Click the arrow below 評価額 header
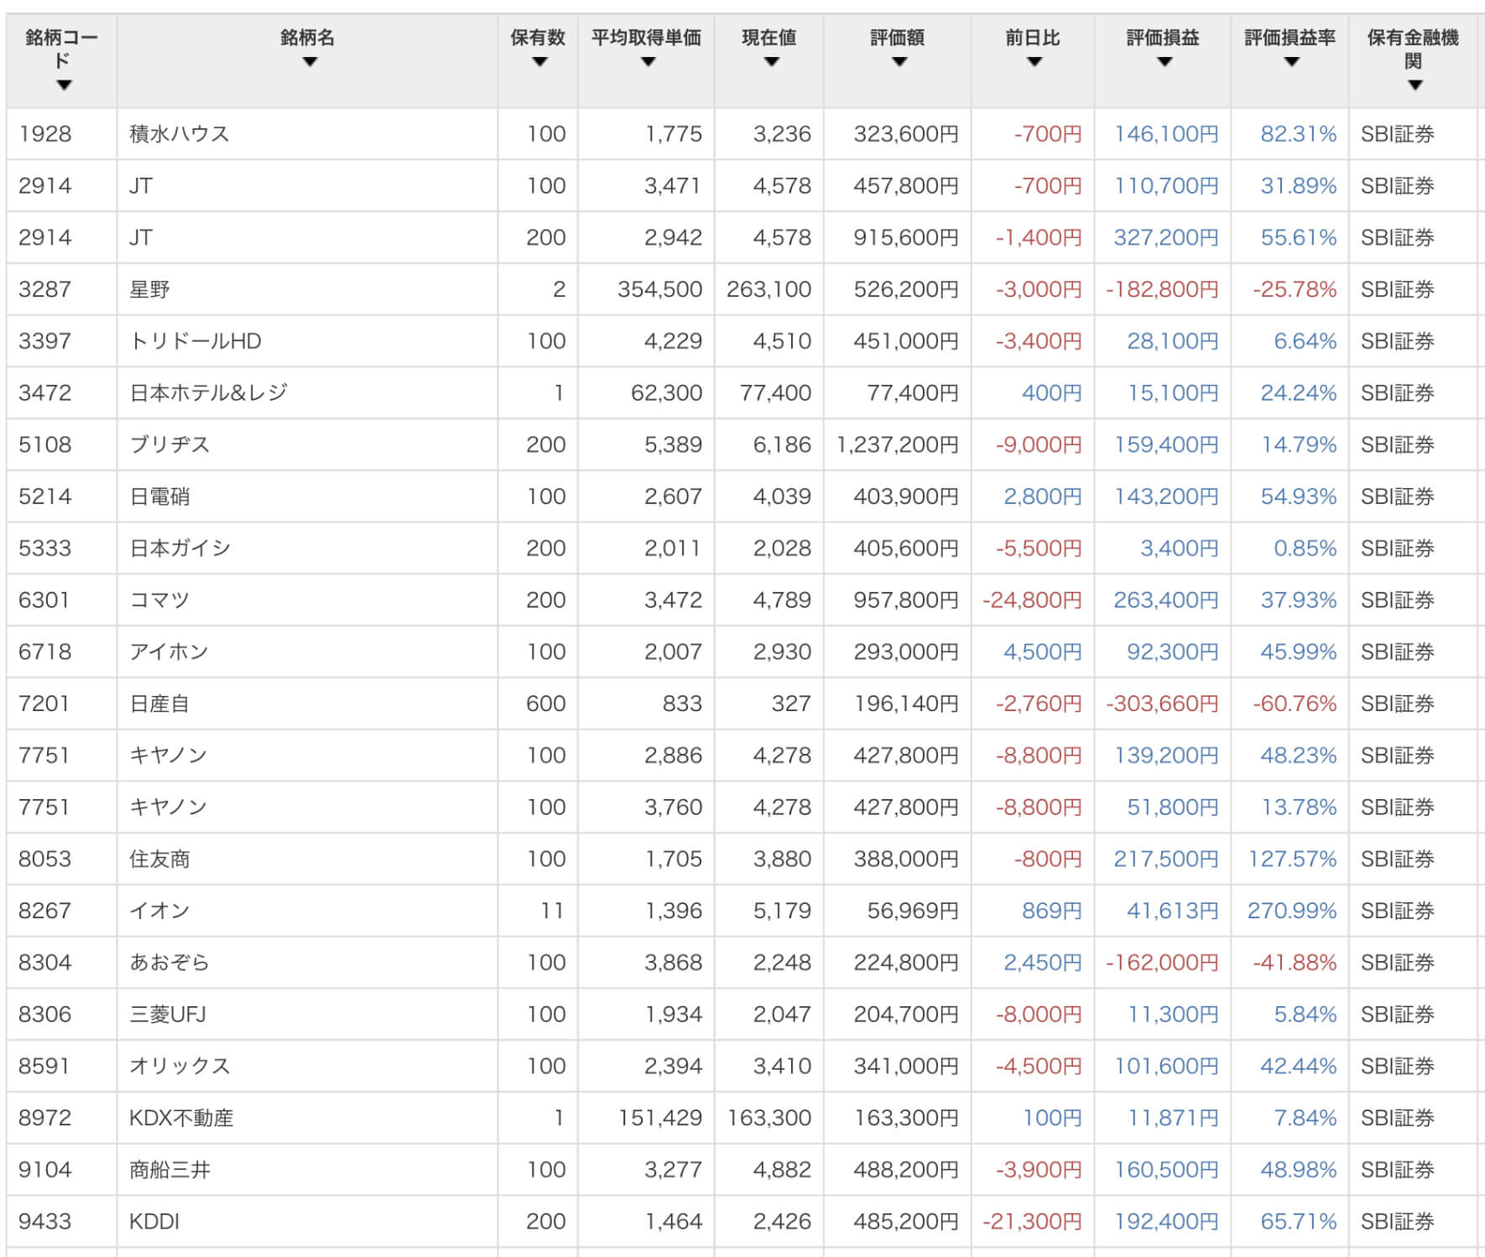The width and height of the screenshot is (1485, 1257). click(899, 62)
